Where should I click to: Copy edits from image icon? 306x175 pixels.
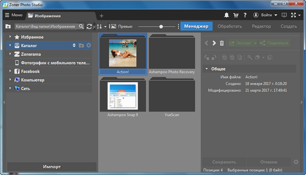[x=224, y=57]
